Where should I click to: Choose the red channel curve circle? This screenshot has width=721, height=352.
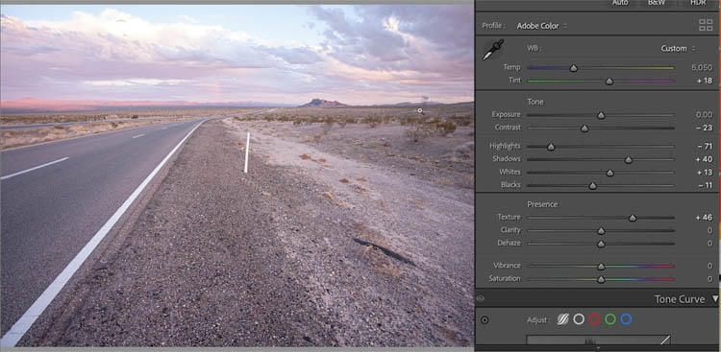[594, 319]
